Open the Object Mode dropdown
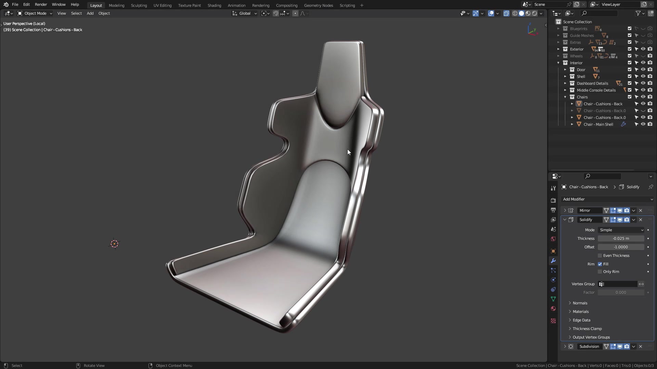 (x=35, y=13)
